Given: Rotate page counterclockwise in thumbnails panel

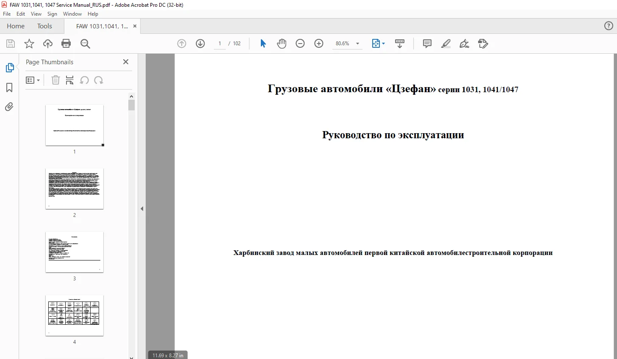Looking at the screenshot, I should (84, 80).
